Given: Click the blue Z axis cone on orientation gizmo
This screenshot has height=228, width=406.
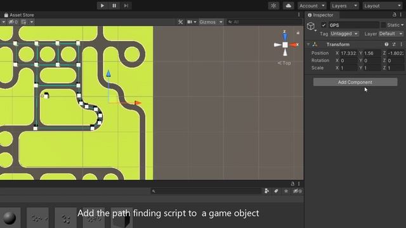Looking at the screenshot, I should (285, 37).
